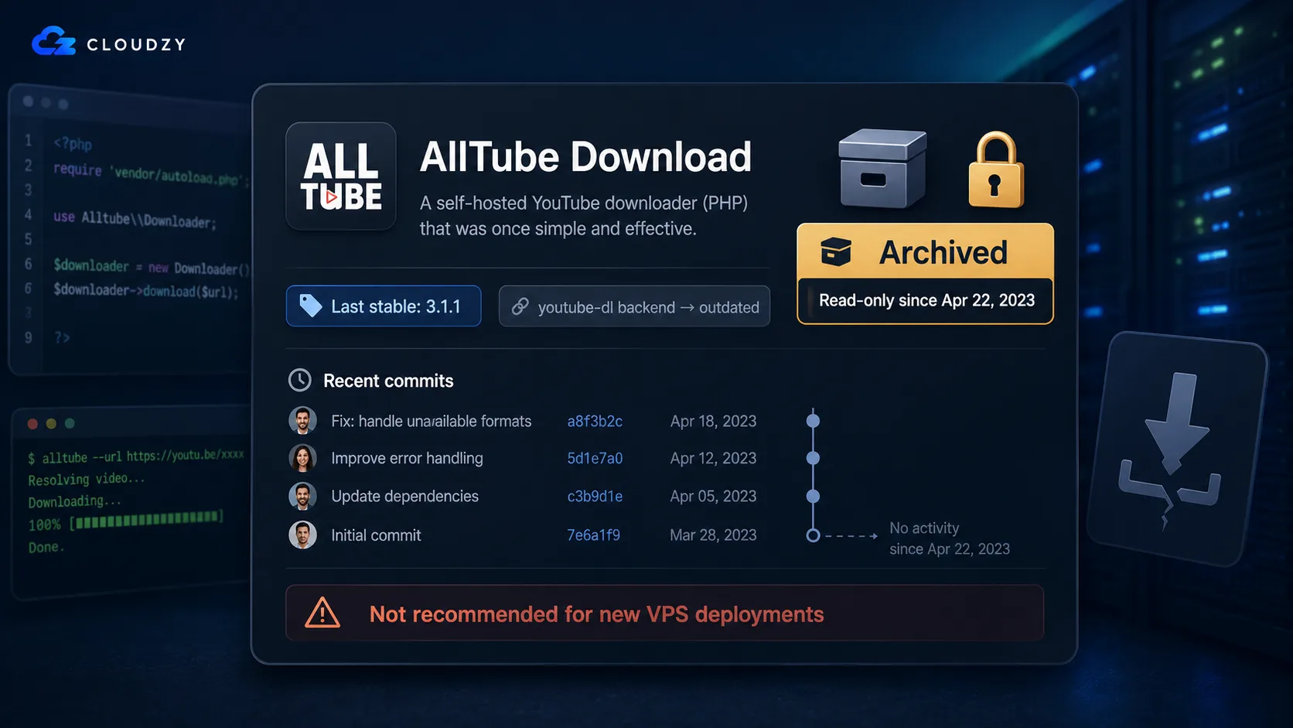Image resolution: width=1293 pixels, height=728 pixels.
Task: Select timeline dot for Apr 12, 2023
Action: pos(813,458)
